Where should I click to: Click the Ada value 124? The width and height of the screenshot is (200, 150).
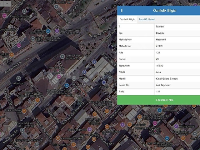158,52
